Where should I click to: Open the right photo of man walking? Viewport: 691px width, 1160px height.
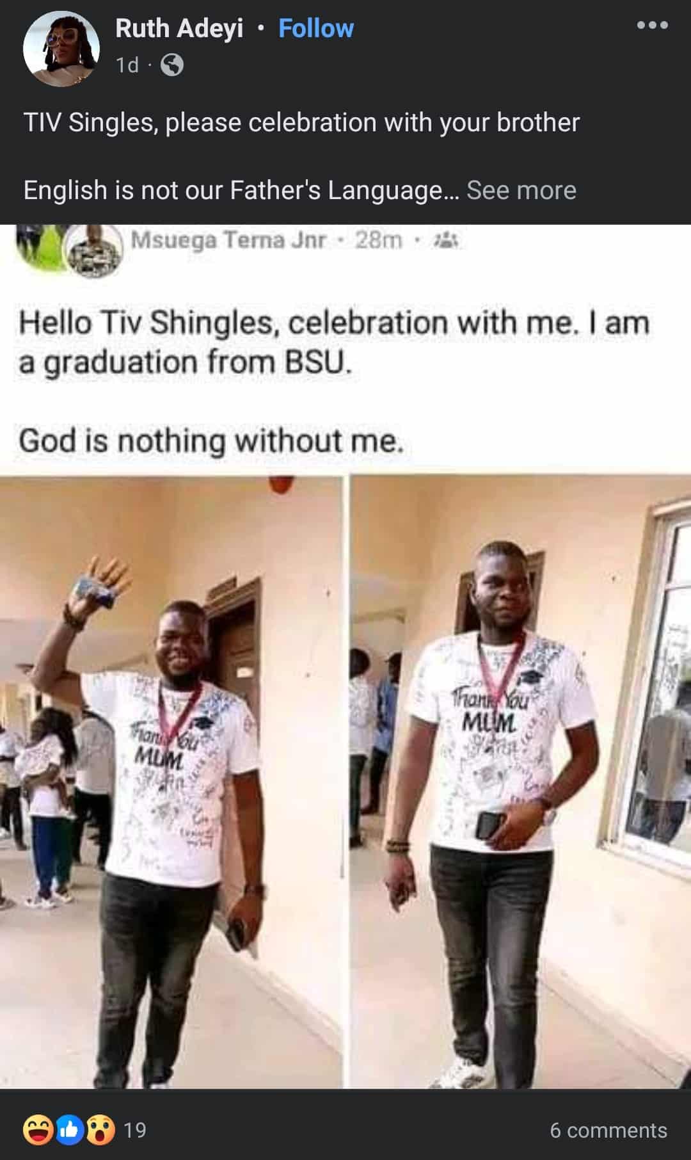pos(520,782)
